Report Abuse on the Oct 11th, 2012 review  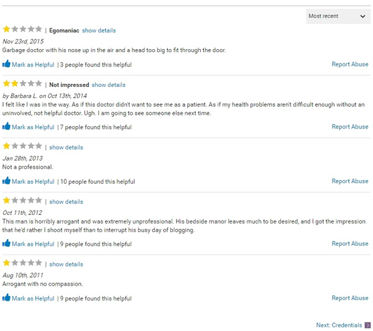[349, 243]
